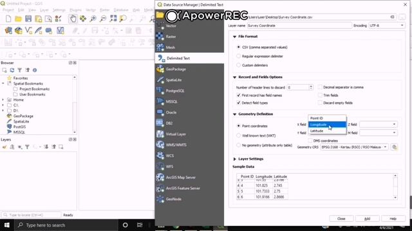Click the file browse ellipsis button

402,17
